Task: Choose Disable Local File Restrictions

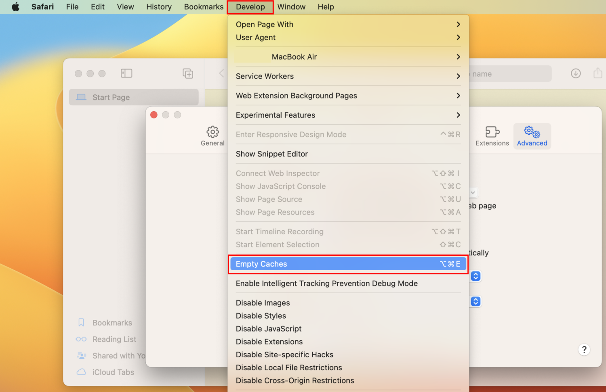Action: (x=348, y=367)
